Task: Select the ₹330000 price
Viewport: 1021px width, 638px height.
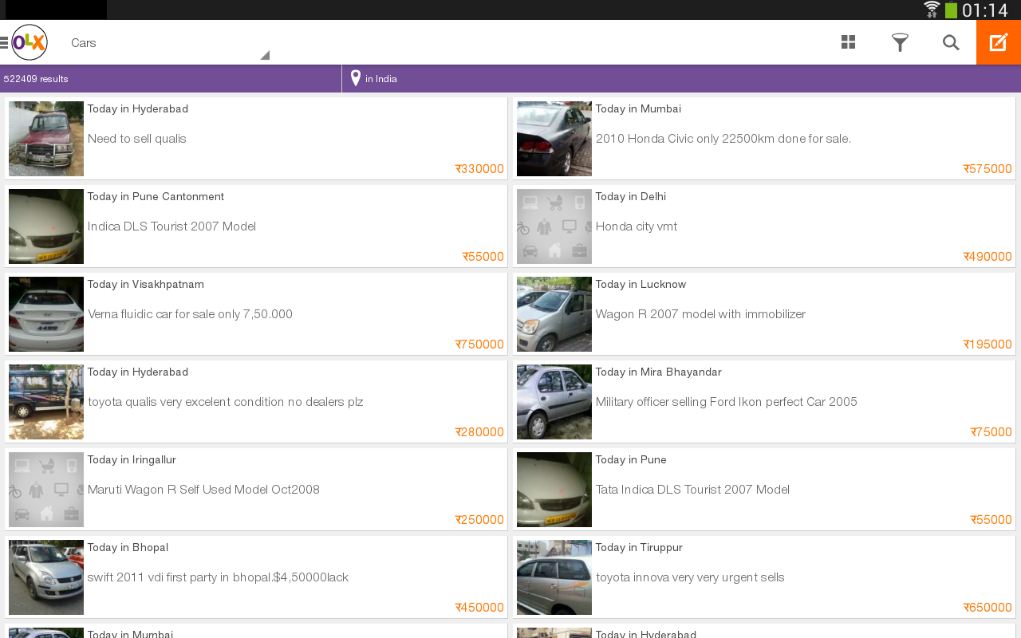Action: coord(479,169)
